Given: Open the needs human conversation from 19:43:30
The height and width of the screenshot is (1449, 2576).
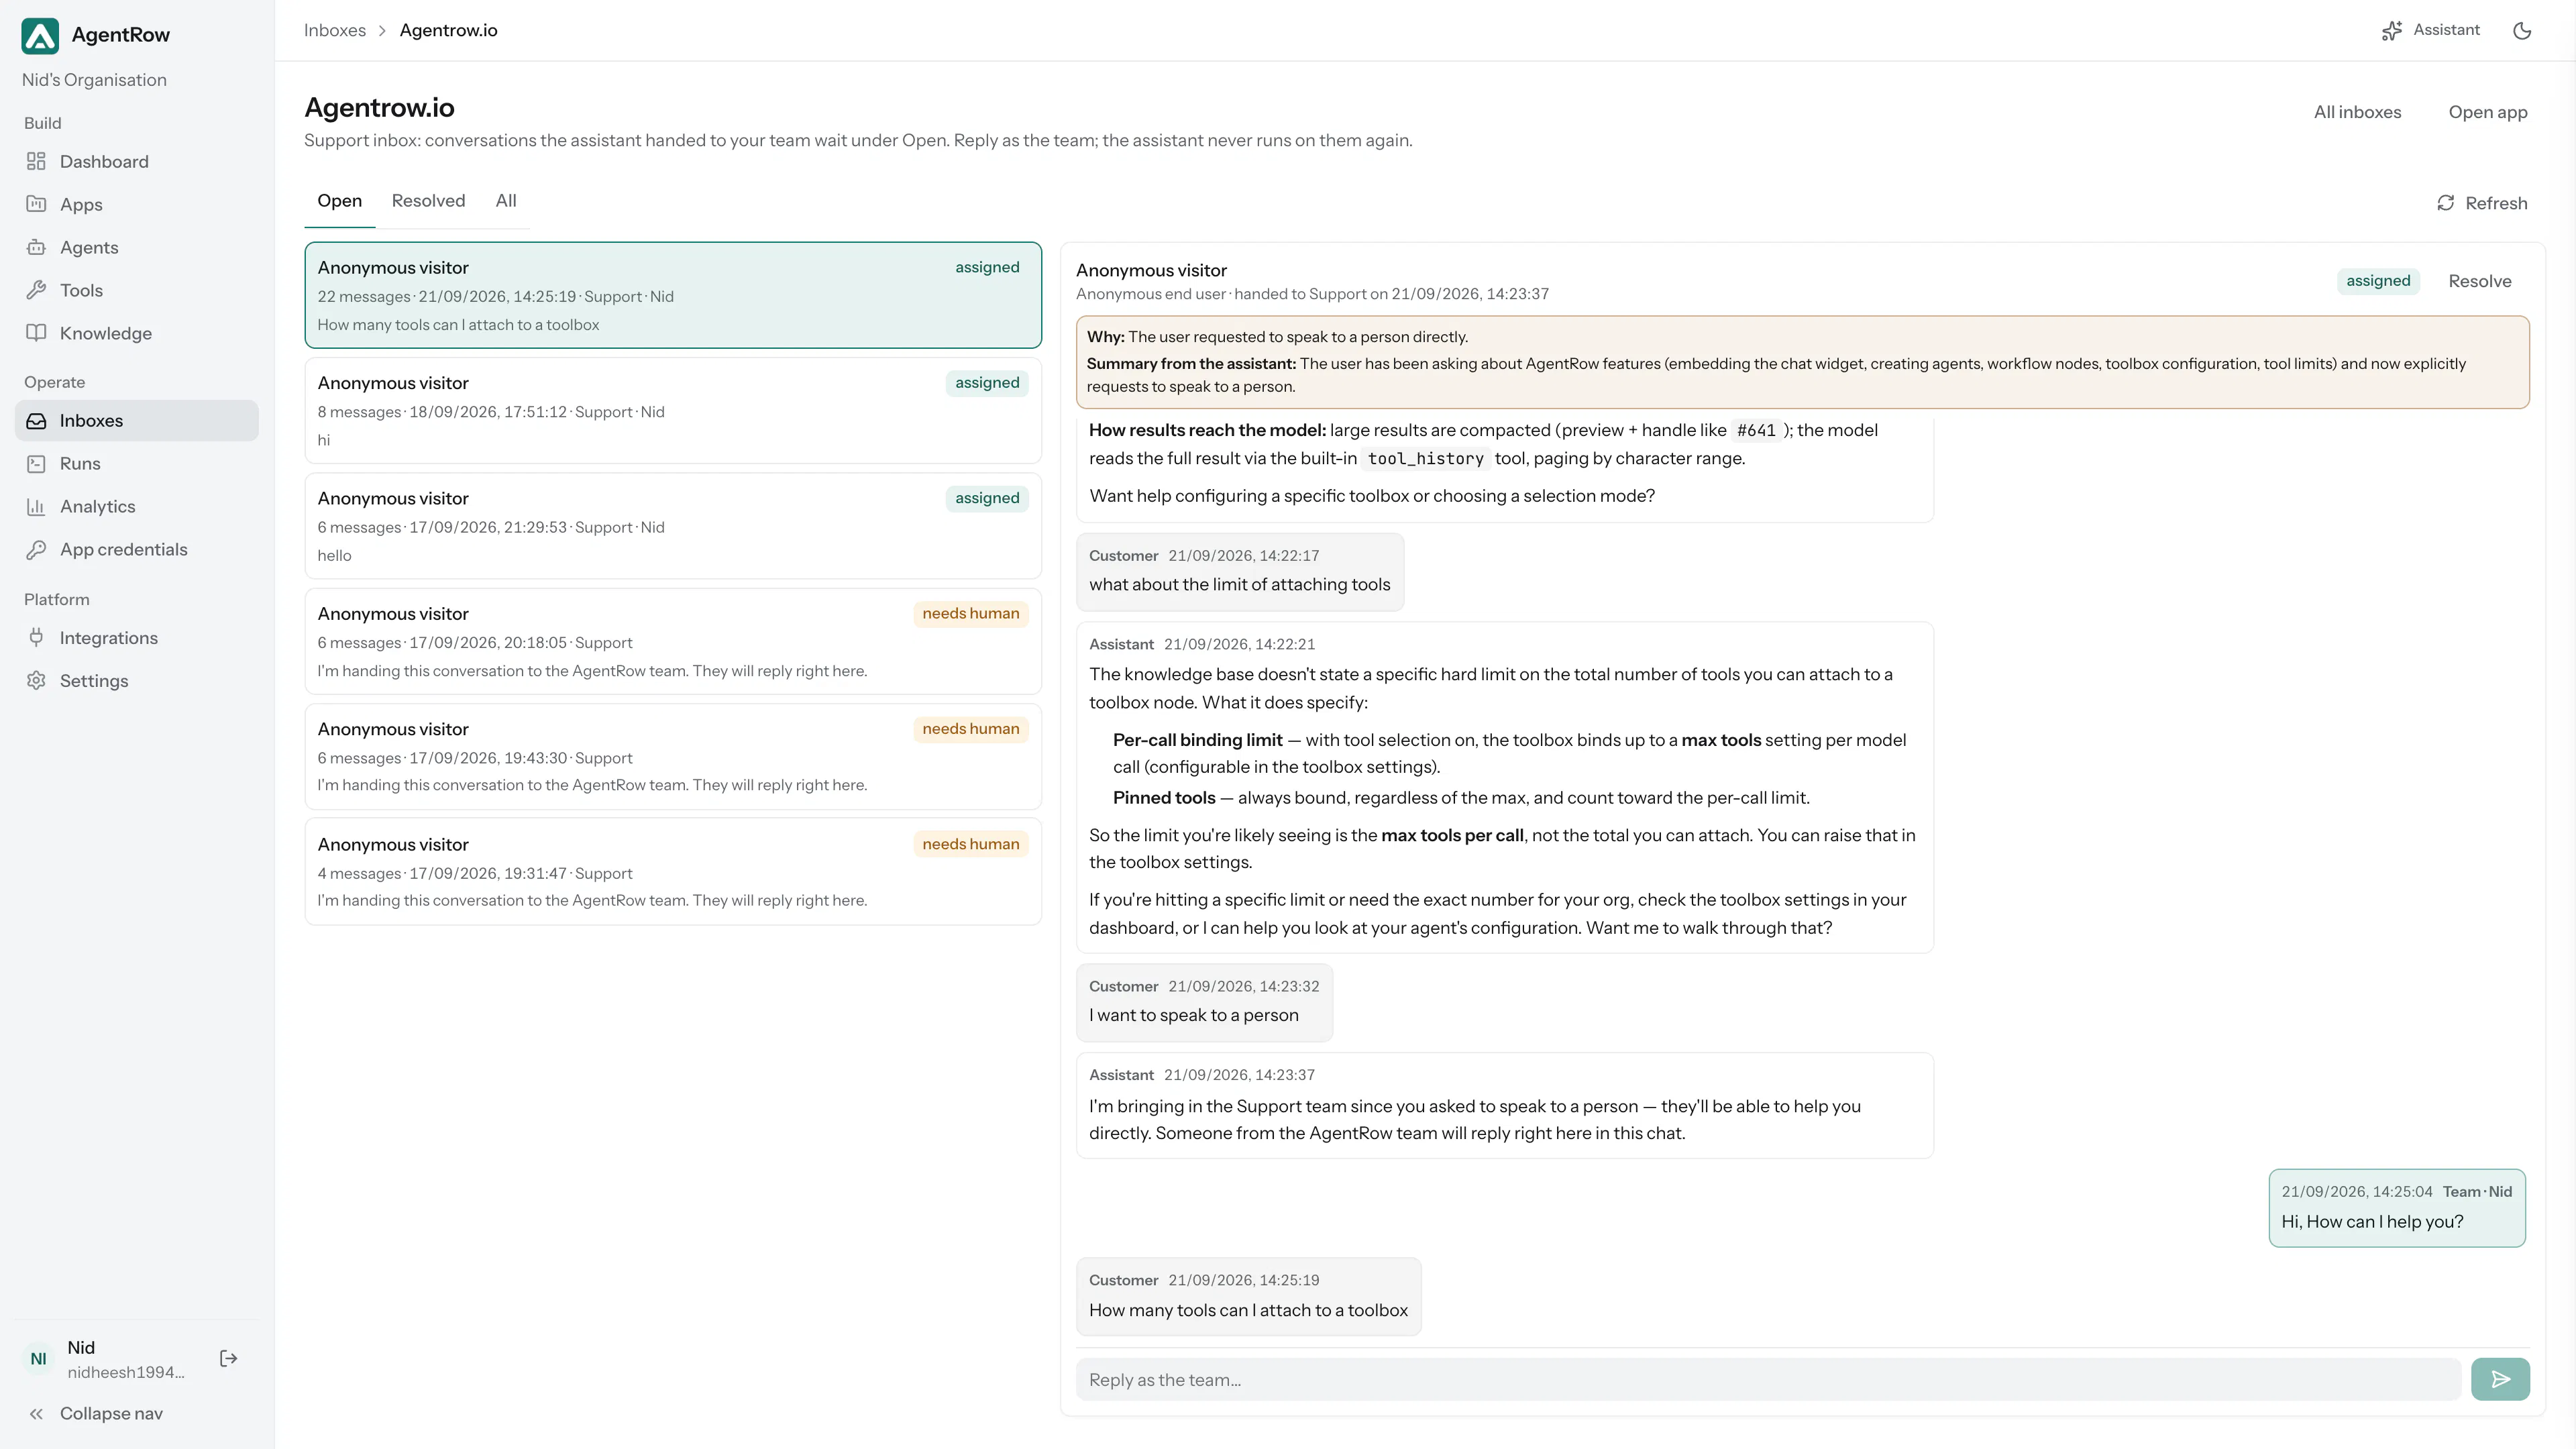Looking at the screenshot, I should pos(673,757).
